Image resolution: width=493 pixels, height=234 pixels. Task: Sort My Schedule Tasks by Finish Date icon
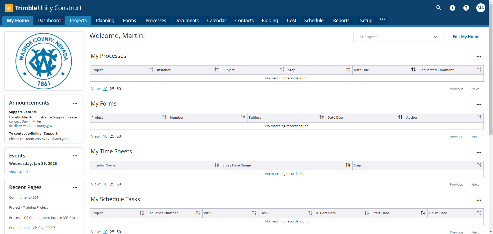click(x=479, y=213)
